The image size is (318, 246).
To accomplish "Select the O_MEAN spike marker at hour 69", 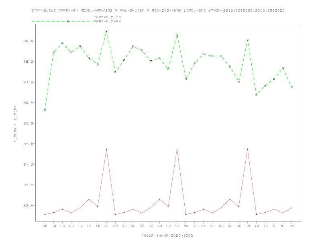I will [248, 149].
